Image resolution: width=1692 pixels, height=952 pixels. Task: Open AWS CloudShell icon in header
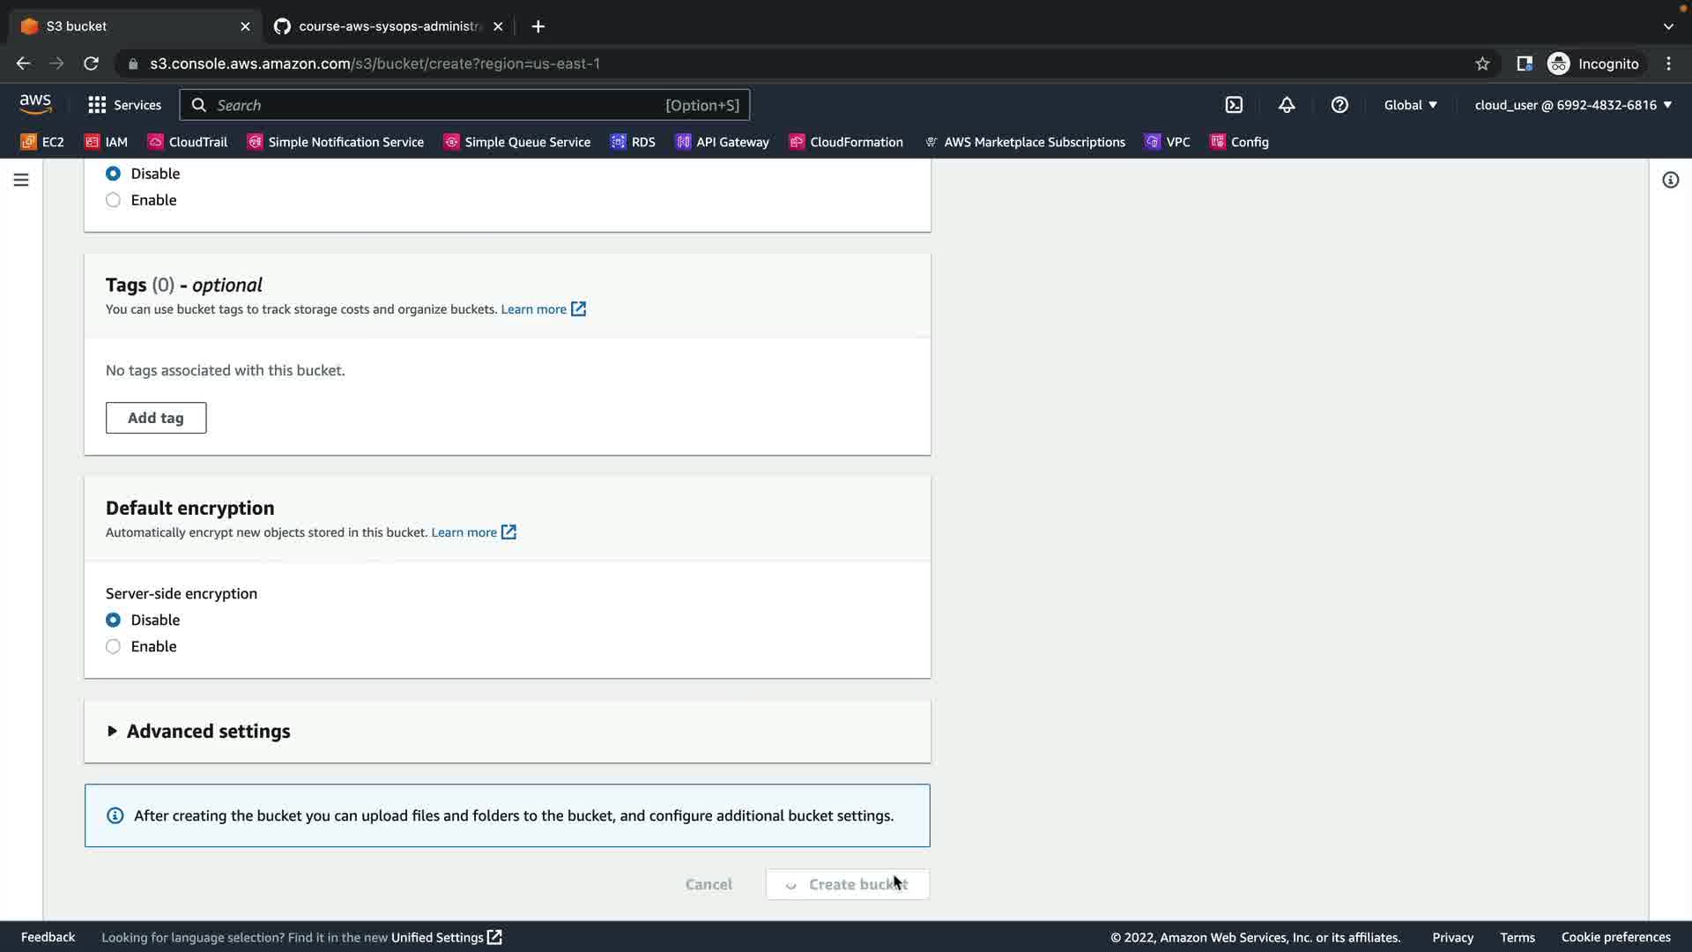coord(1234,105)
